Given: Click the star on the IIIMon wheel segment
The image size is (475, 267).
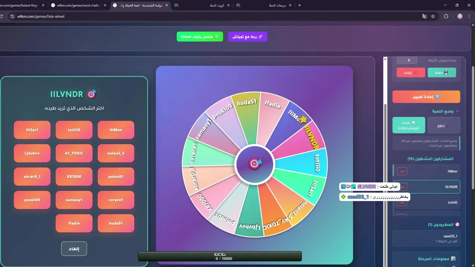Looking at the screenshot, I should click(303, 119).
